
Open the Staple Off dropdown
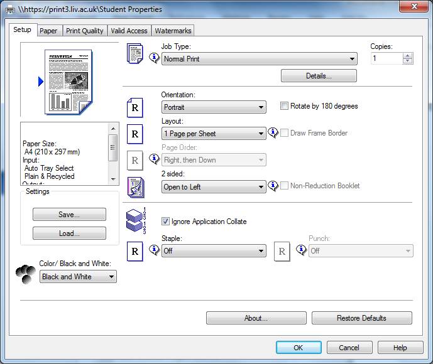[x=214, y=251]
